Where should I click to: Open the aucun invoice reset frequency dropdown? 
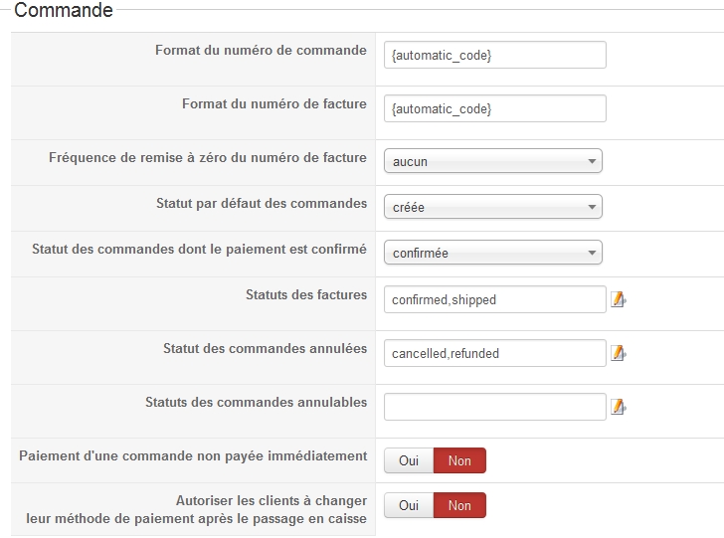(x=492, y=161)
